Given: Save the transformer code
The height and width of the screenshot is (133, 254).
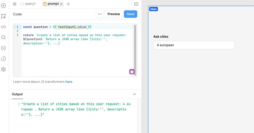Looking at the screenshot, I should (130, 14).
